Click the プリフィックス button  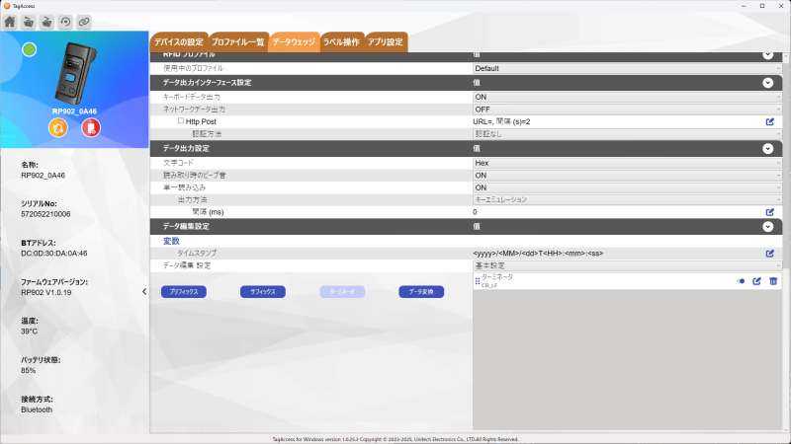point(184,292)
